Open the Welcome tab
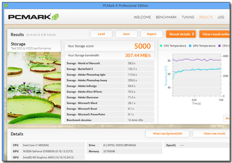232x163 pixels. point(142,17)
